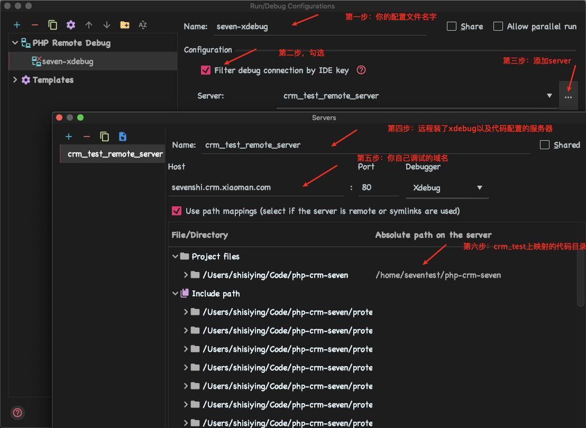Sort configurations alphabetically AZ icon

point(143,25)
